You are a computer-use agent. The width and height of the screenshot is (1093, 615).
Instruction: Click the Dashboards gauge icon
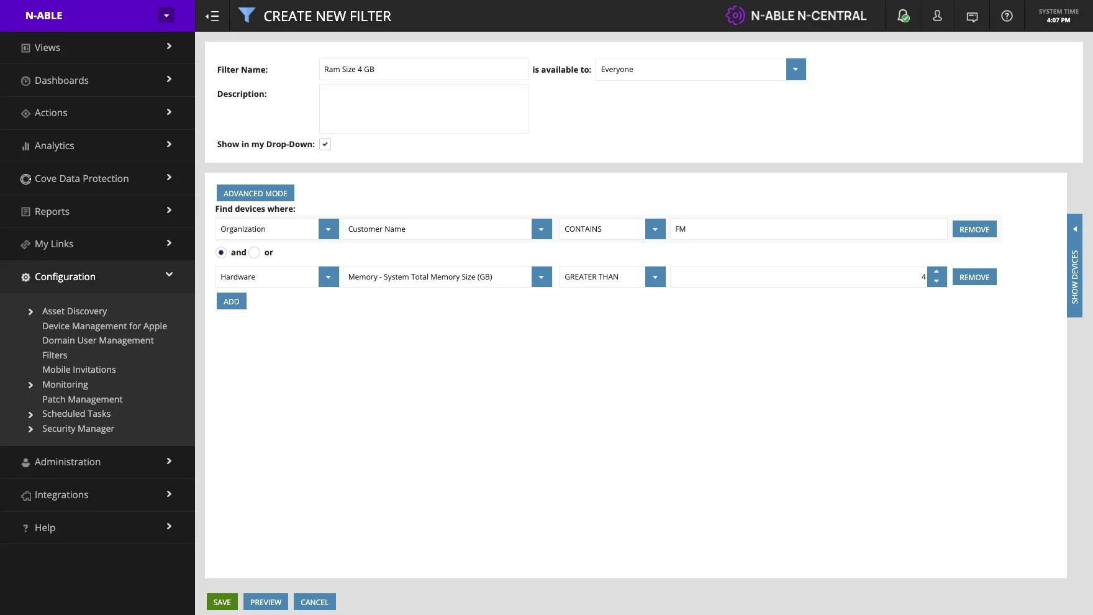(25, 81)
